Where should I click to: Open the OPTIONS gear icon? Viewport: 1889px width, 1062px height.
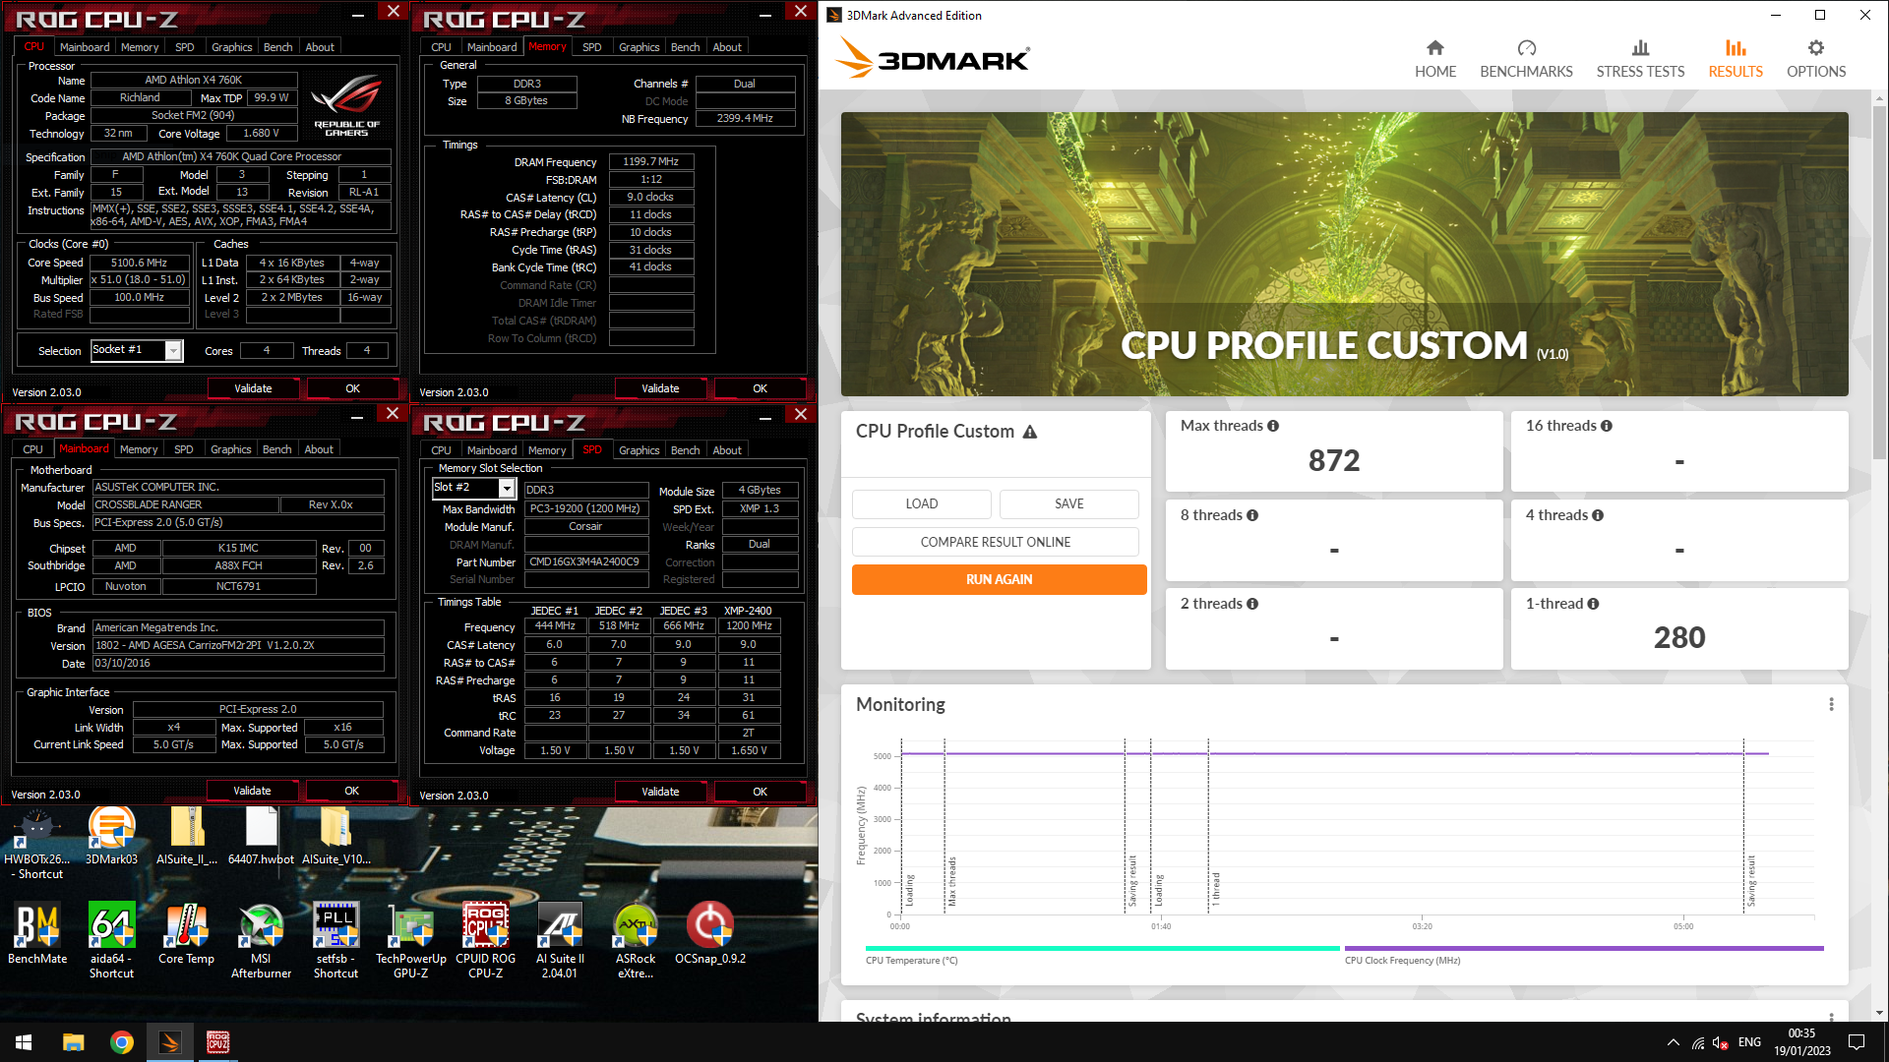tap(1816, 48)
